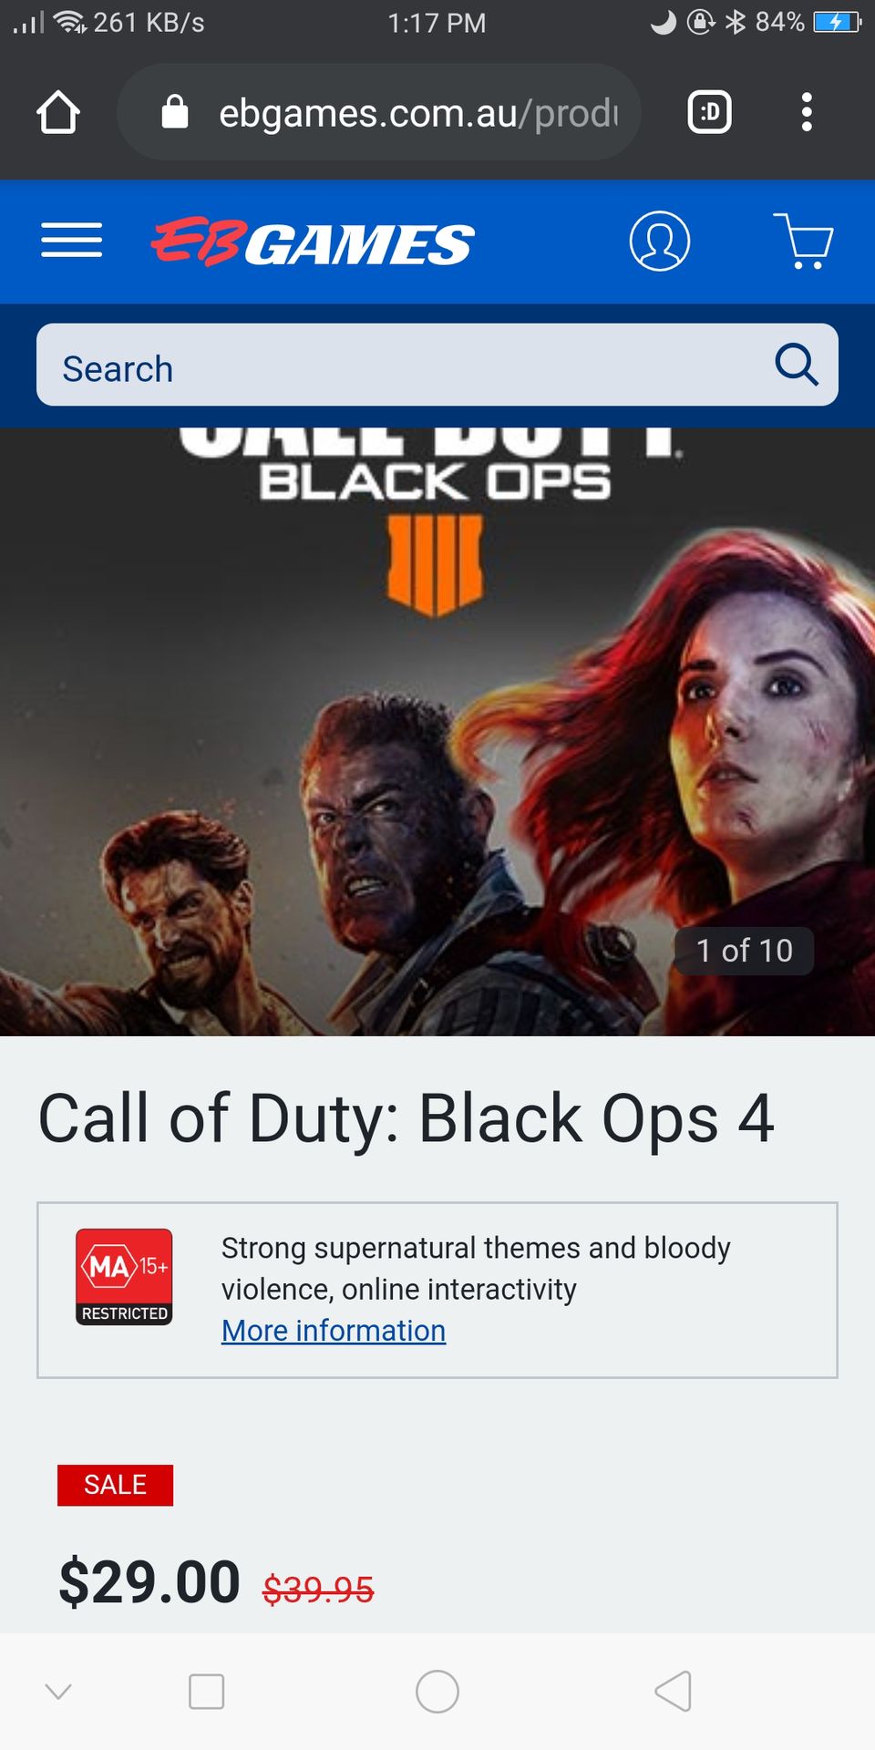Tap the red SALE badge
Image resolution: width=875 pixels, height=1750 pixels.
115,1485
